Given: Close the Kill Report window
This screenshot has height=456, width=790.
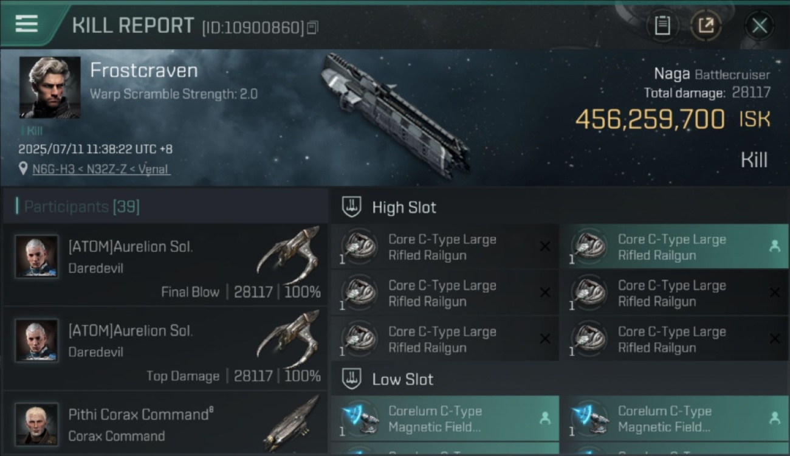Looking at the screenshot, I should [759, 26].
